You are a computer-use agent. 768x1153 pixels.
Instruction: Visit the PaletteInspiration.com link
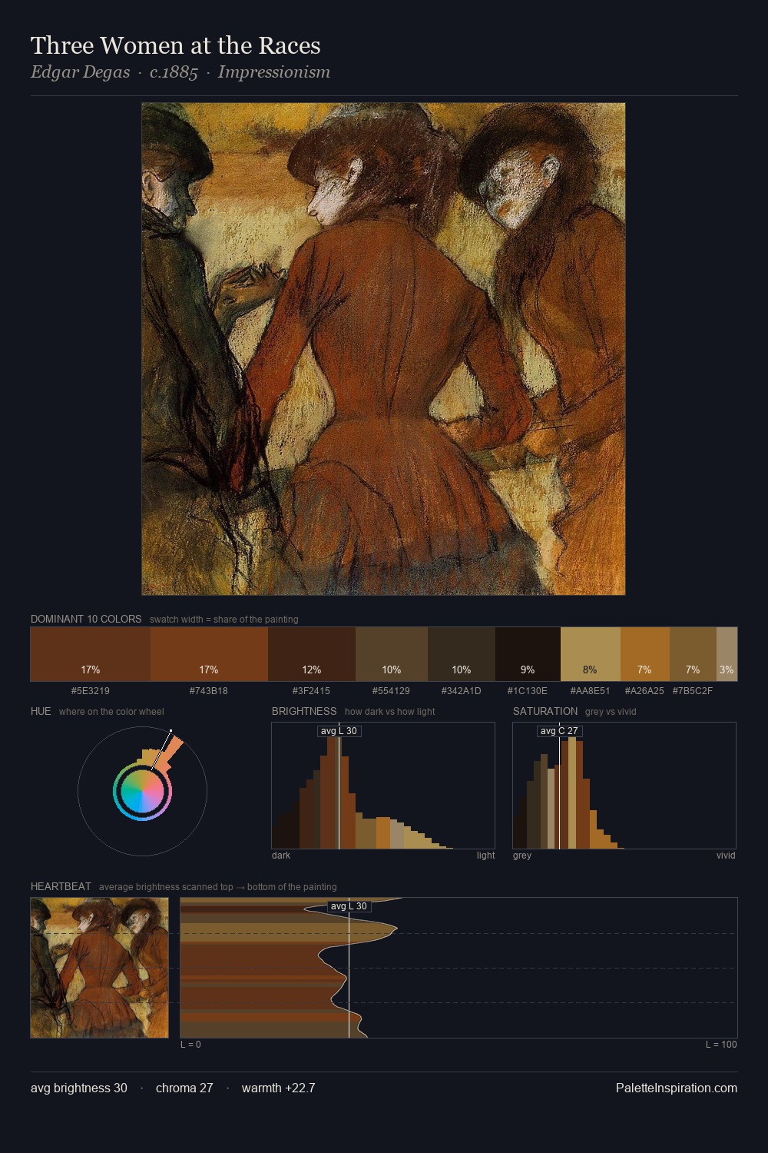coord(677,1088)
